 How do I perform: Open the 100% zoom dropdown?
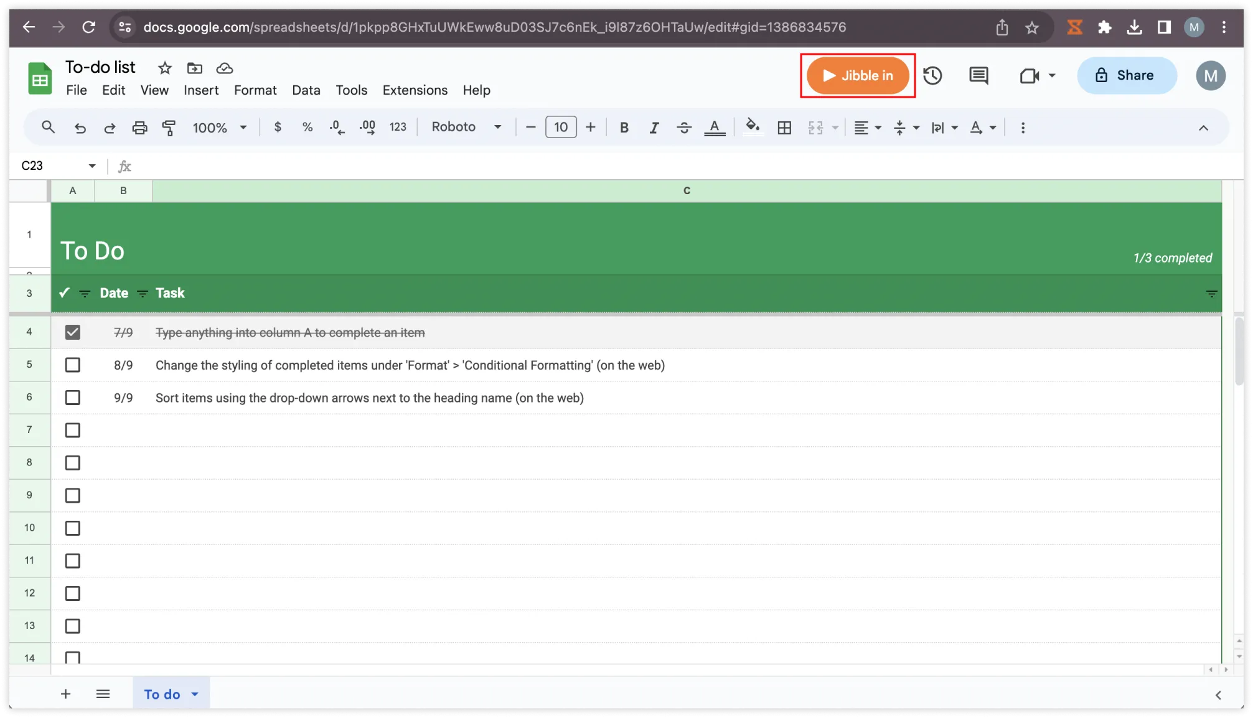pos(219,128)
